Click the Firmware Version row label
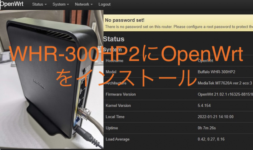The image size is (253, 150). pyautogui.click(x=121, y=94)
